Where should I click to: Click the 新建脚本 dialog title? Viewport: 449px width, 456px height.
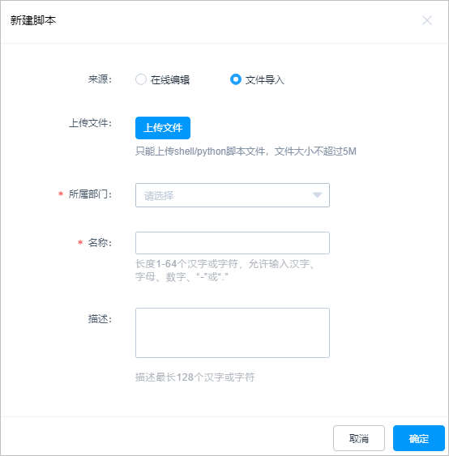(33, 20)
